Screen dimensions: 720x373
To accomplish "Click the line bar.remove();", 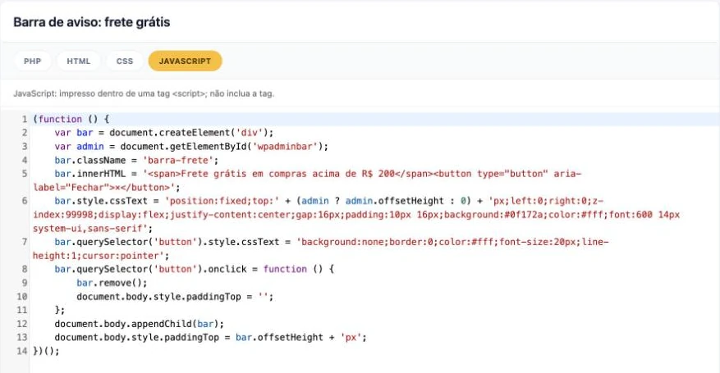I will tap(112, 283).
